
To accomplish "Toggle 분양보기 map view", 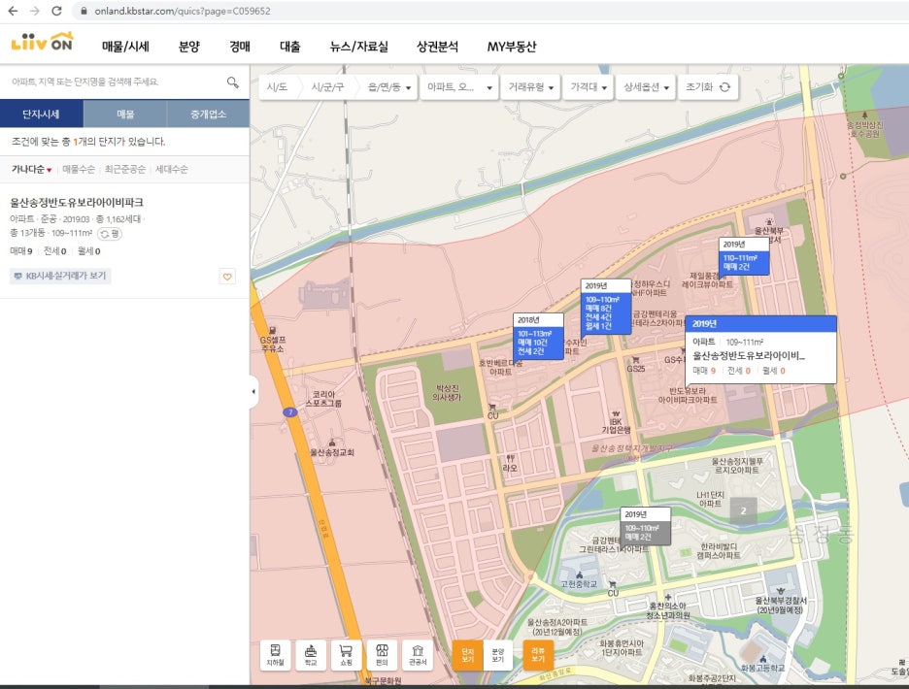I will (x=497, y=655).
